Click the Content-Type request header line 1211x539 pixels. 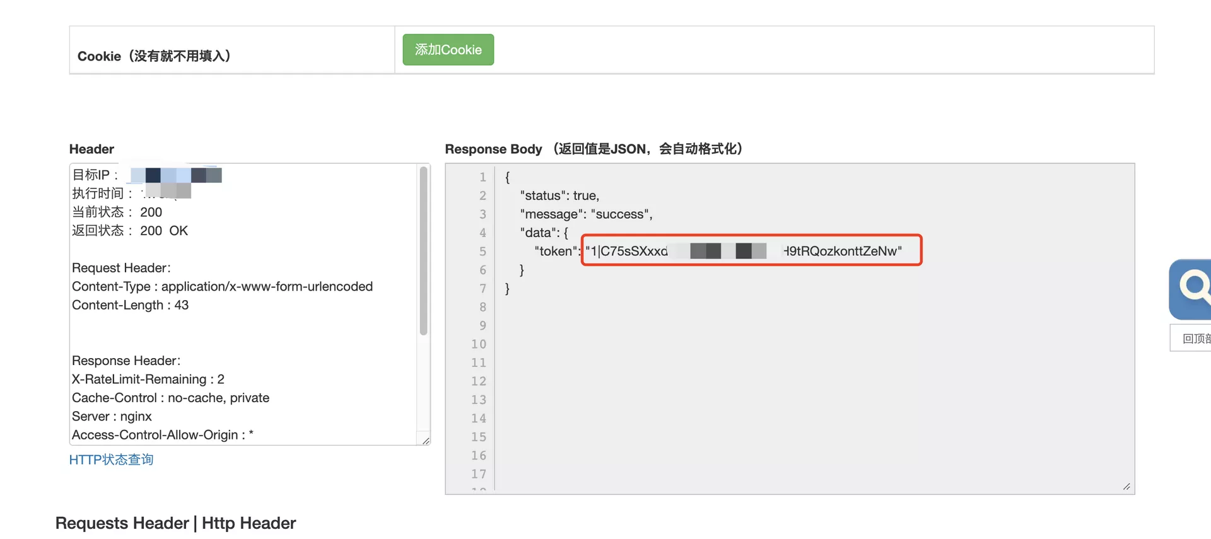pyautogui.click(x=222, y=286)
